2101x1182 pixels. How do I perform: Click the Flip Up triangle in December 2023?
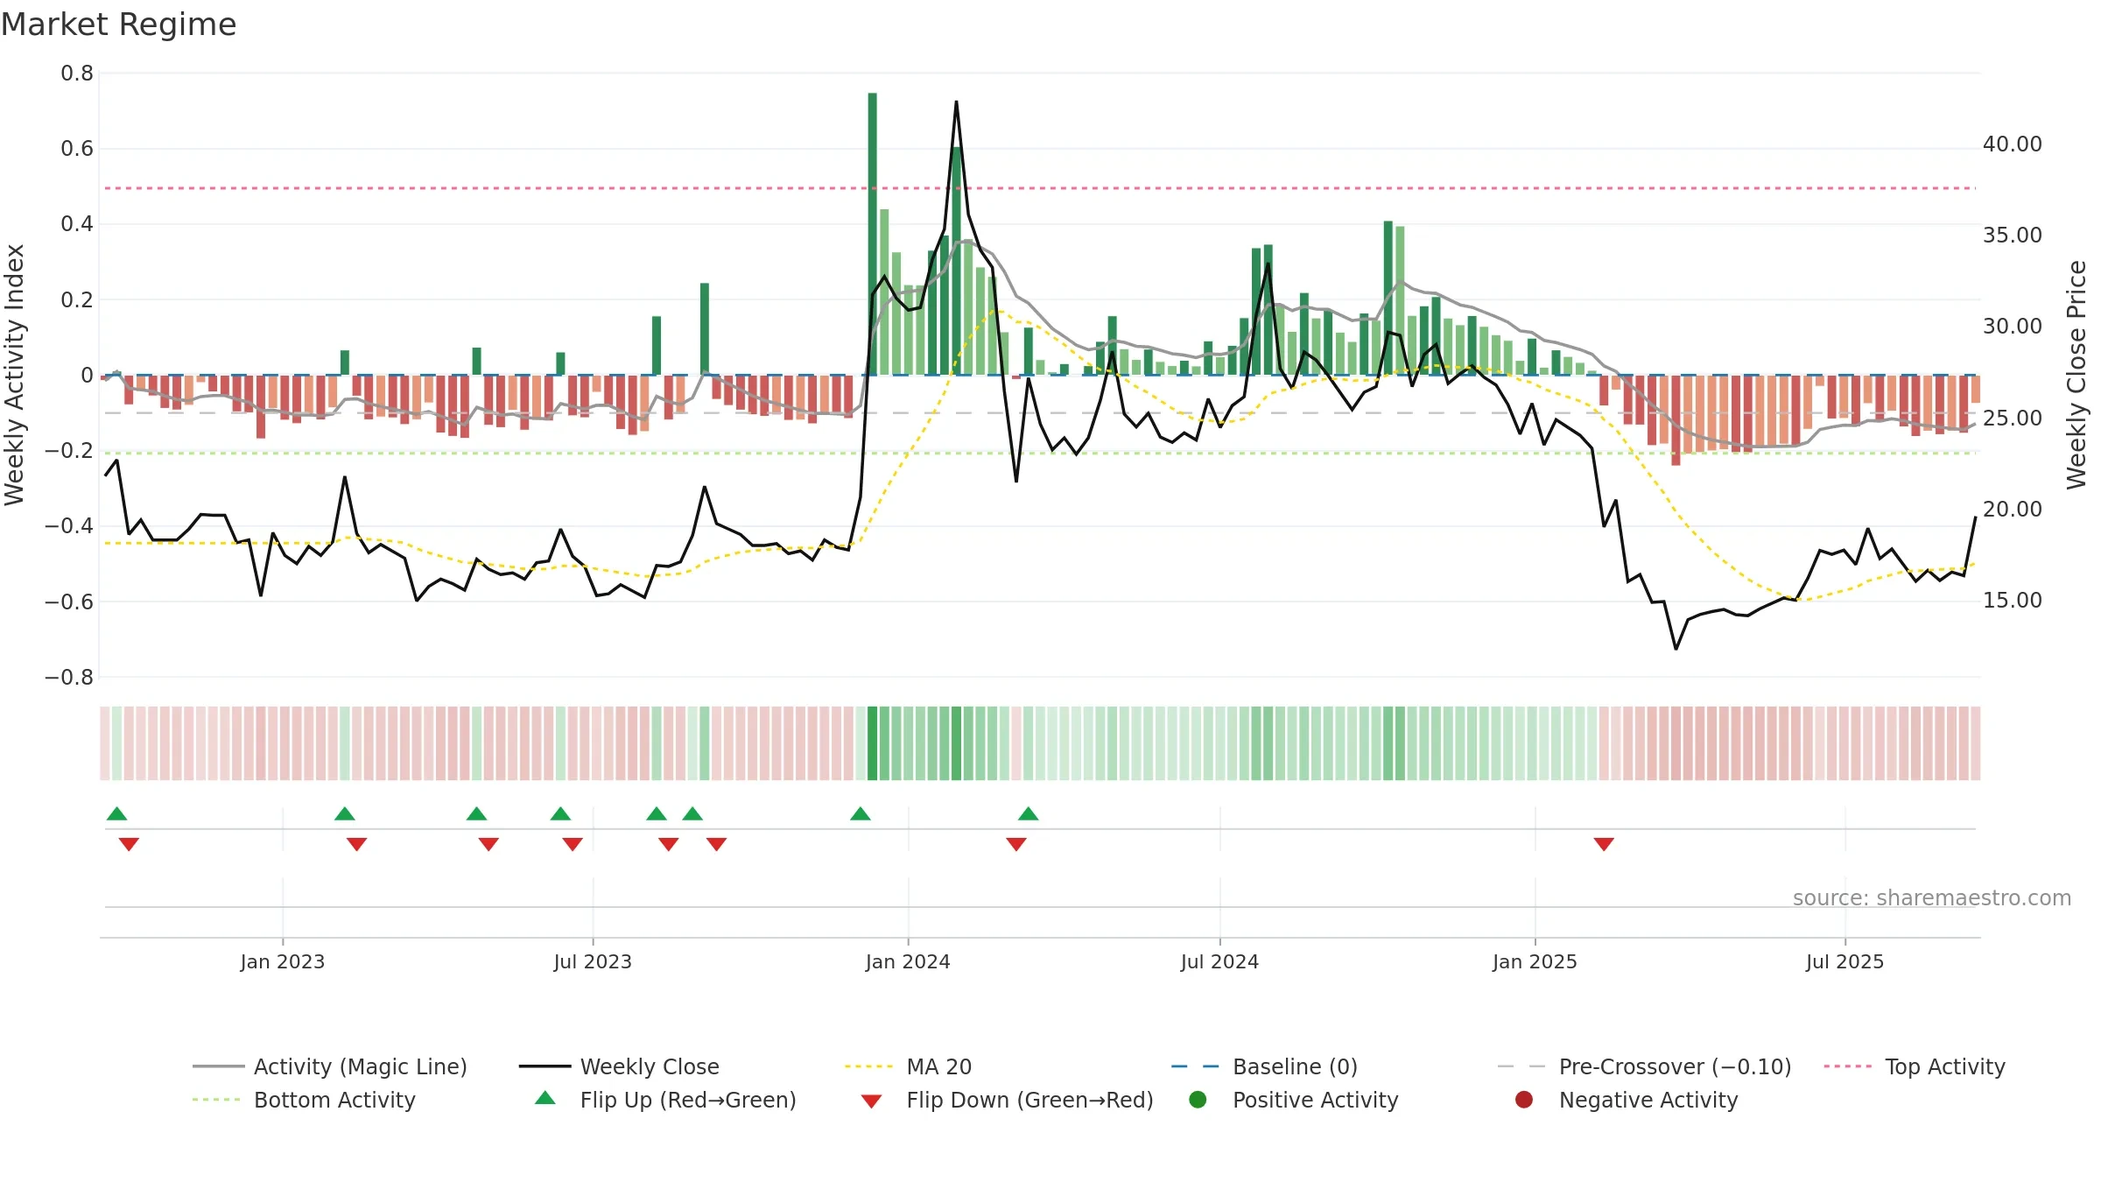coord(861,814)
